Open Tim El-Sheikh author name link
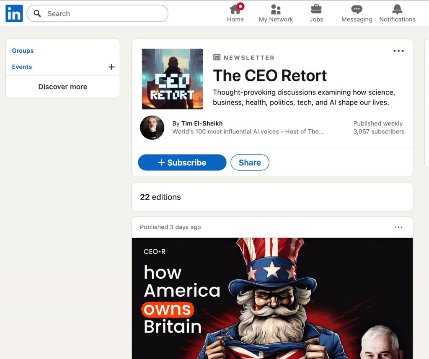Screen dimensions: 429x359 coord(202,123)
